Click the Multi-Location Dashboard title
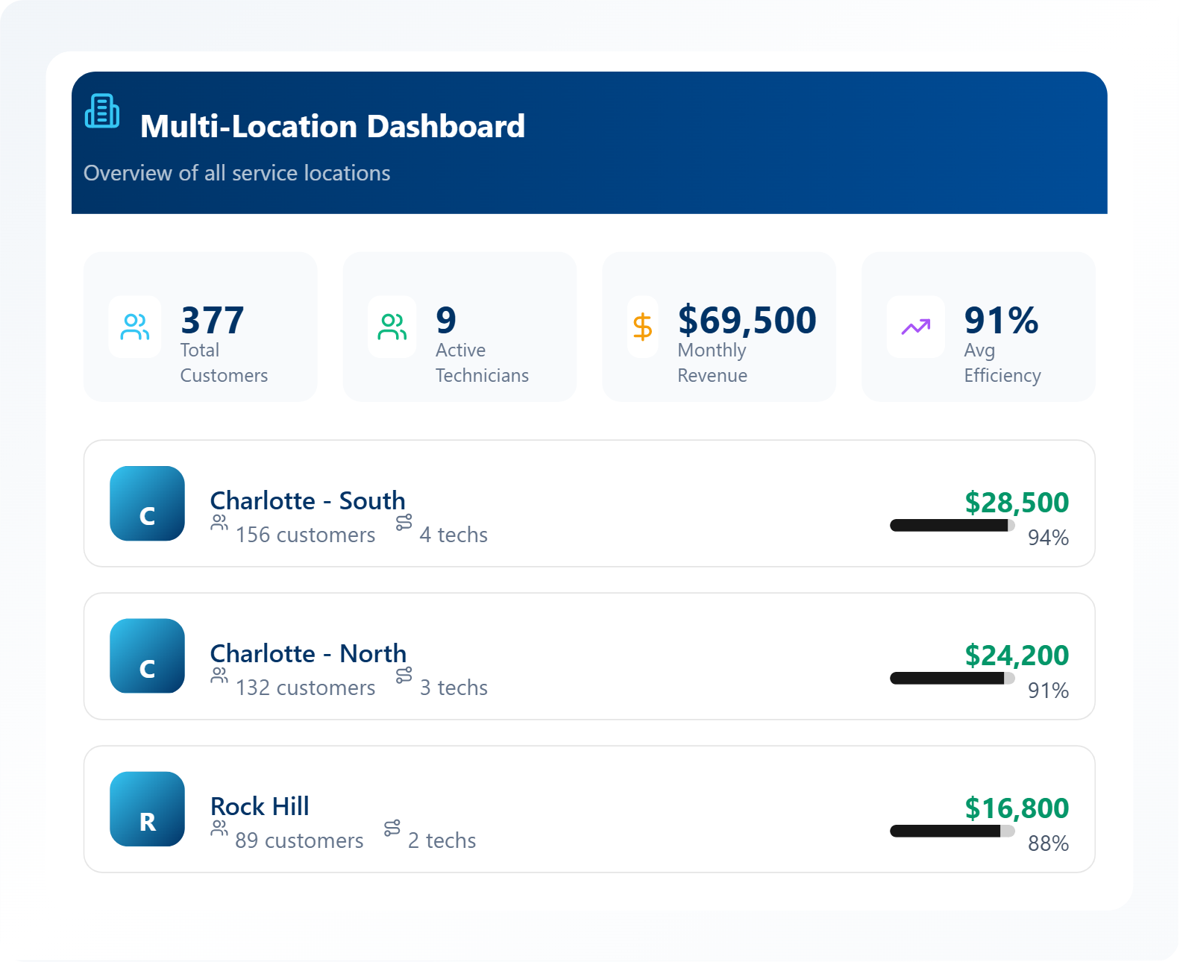 coord(333,126)
